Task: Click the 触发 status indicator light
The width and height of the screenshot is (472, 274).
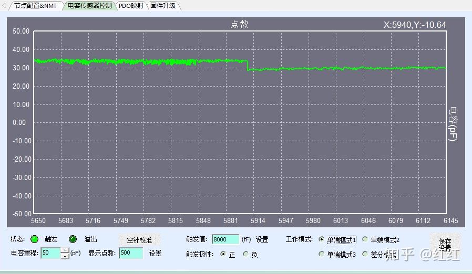Action: click(x=35, y=239)
